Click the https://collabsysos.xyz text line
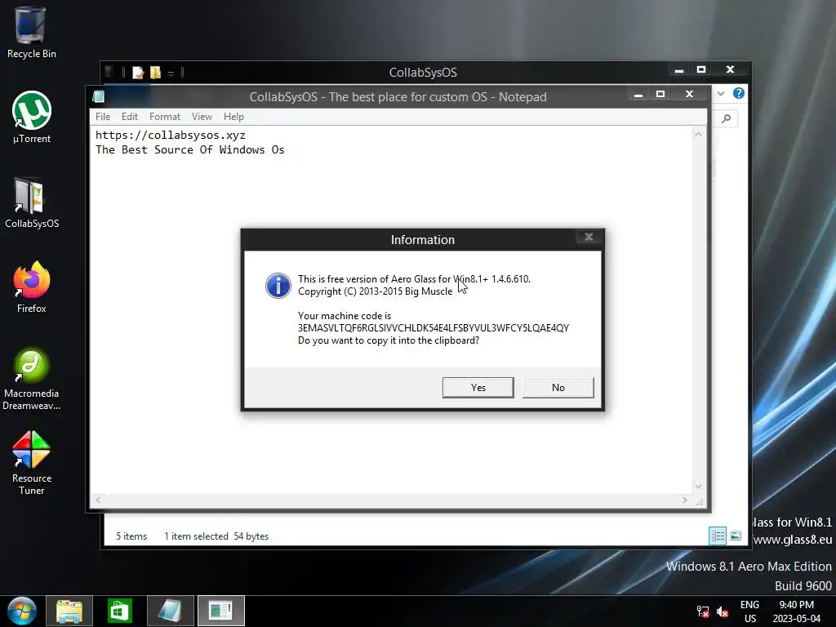The width and height of the screenshot is (836, 627). [x=171, y=135]
